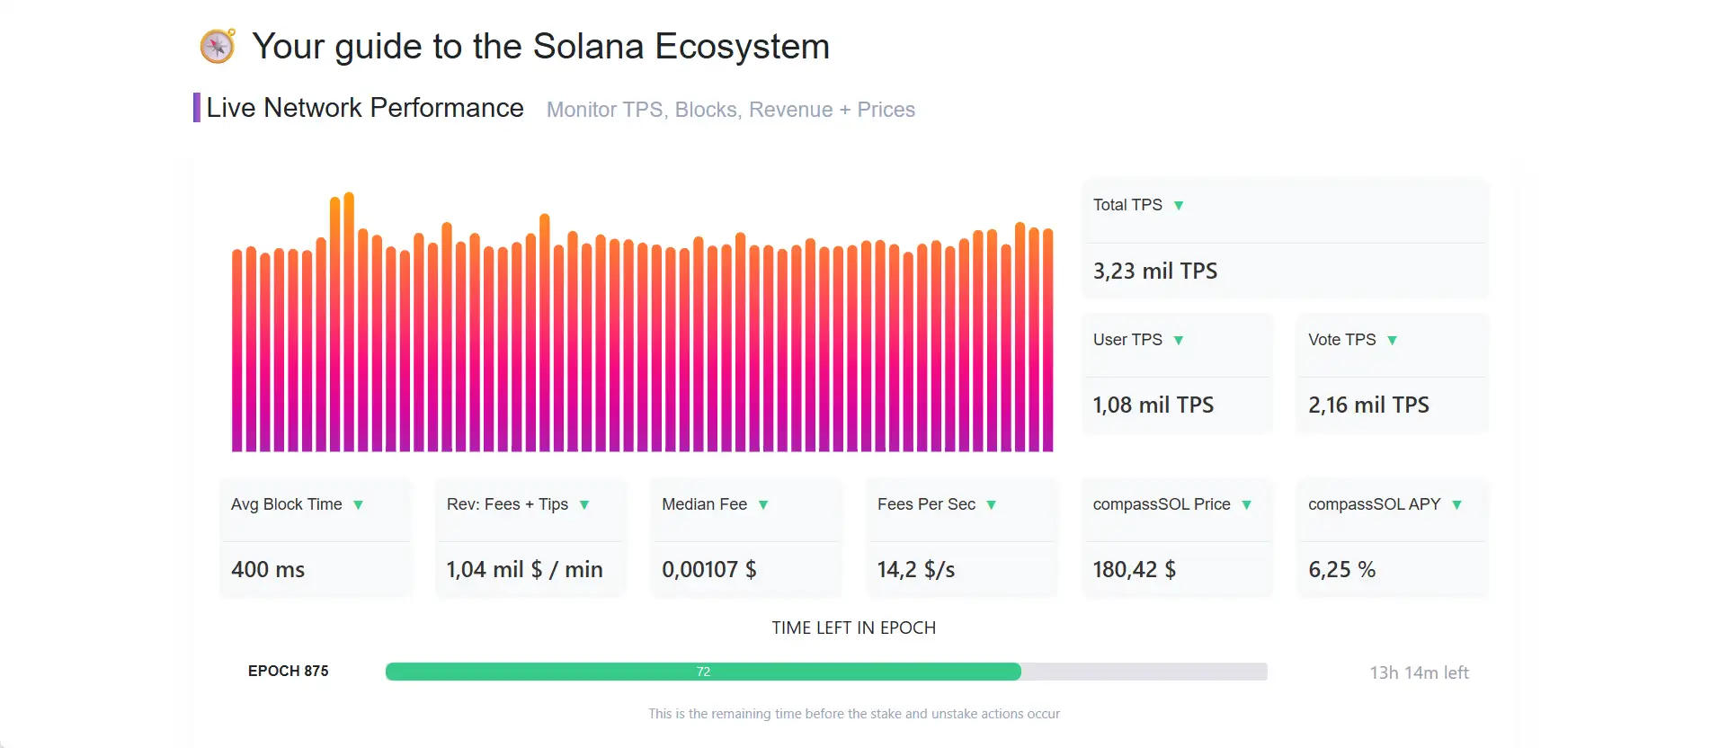Viewport: 1710px width, 748px height.
Task: Click the EPOCH 875 label
Action: point(288,672)
